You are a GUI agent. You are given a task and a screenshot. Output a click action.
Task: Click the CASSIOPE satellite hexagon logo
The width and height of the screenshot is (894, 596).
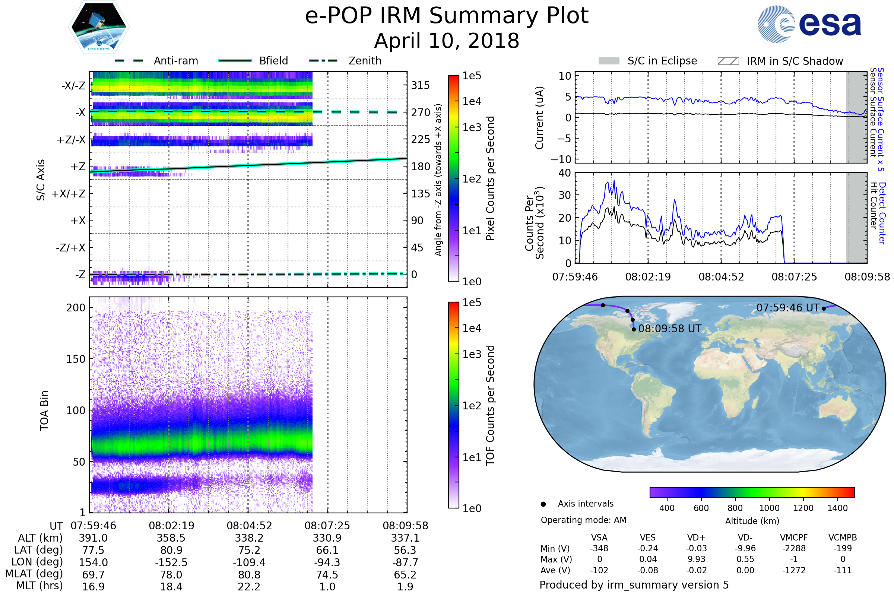pos(99,27)
